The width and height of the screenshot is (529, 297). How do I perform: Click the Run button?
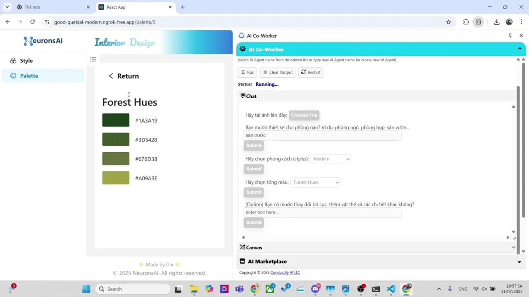(x=248, y=72)
